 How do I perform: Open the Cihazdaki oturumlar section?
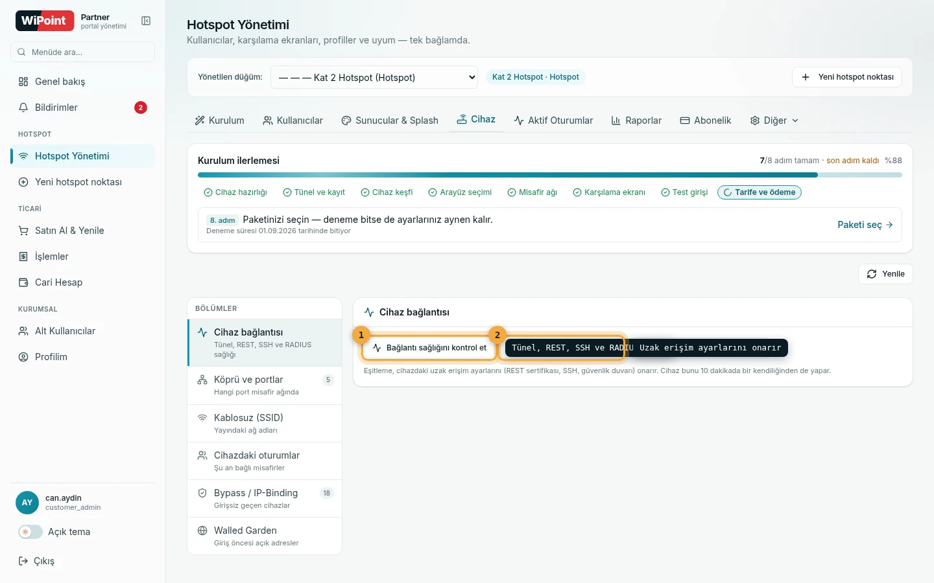point(265,461)
